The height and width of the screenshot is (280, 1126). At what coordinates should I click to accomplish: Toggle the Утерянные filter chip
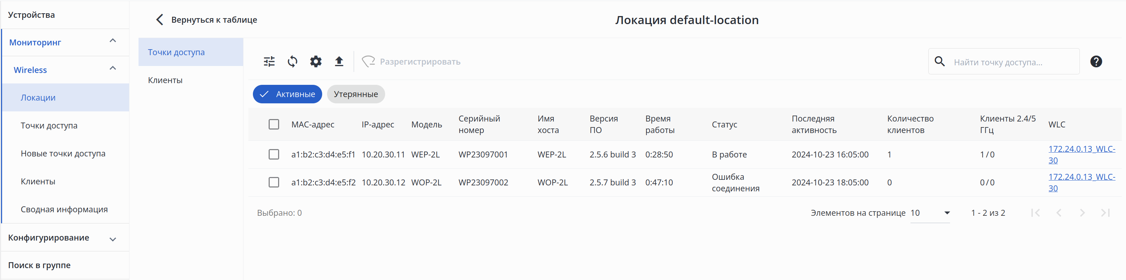(x=355, y=94)
